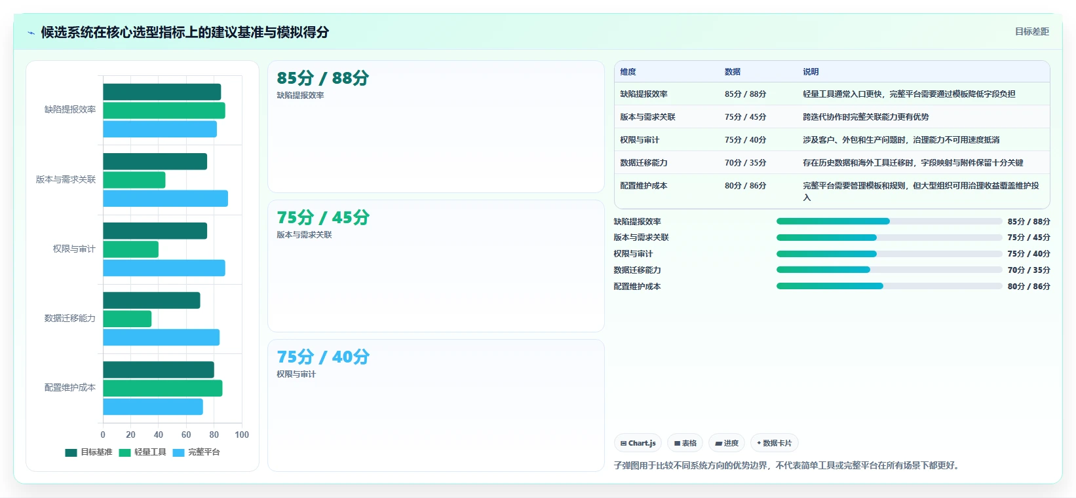Click the 目标基准 bar for 缺陷提报效率
This screenshot has width=1076, height=498.
(162, 92)
